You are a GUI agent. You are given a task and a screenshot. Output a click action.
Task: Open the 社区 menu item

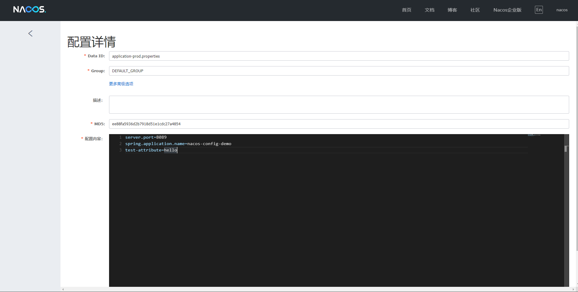[x=475, y=10]
